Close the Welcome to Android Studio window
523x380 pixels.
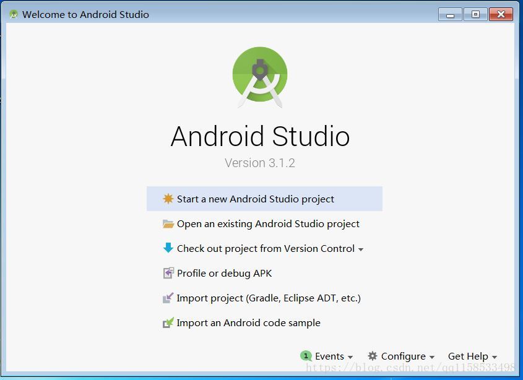pos(501,15)
